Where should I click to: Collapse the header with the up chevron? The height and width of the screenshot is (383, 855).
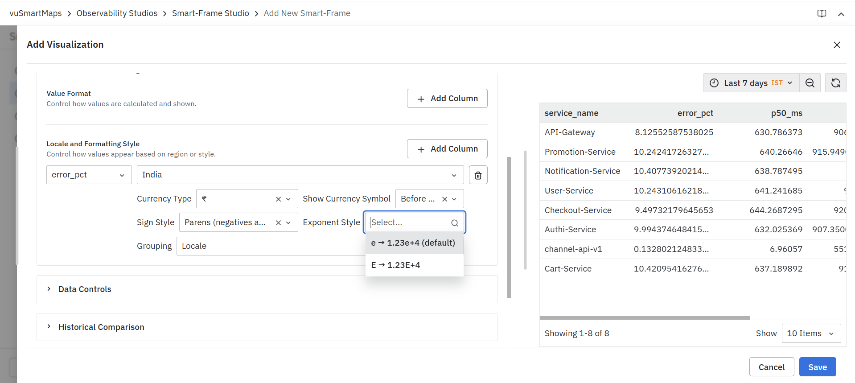841,14
